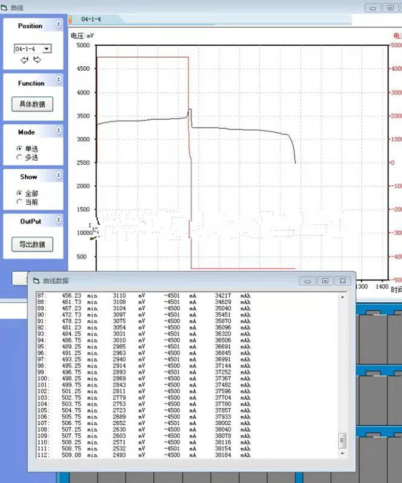Open the Position dropdown showing 04-1-4

point(47,49)
